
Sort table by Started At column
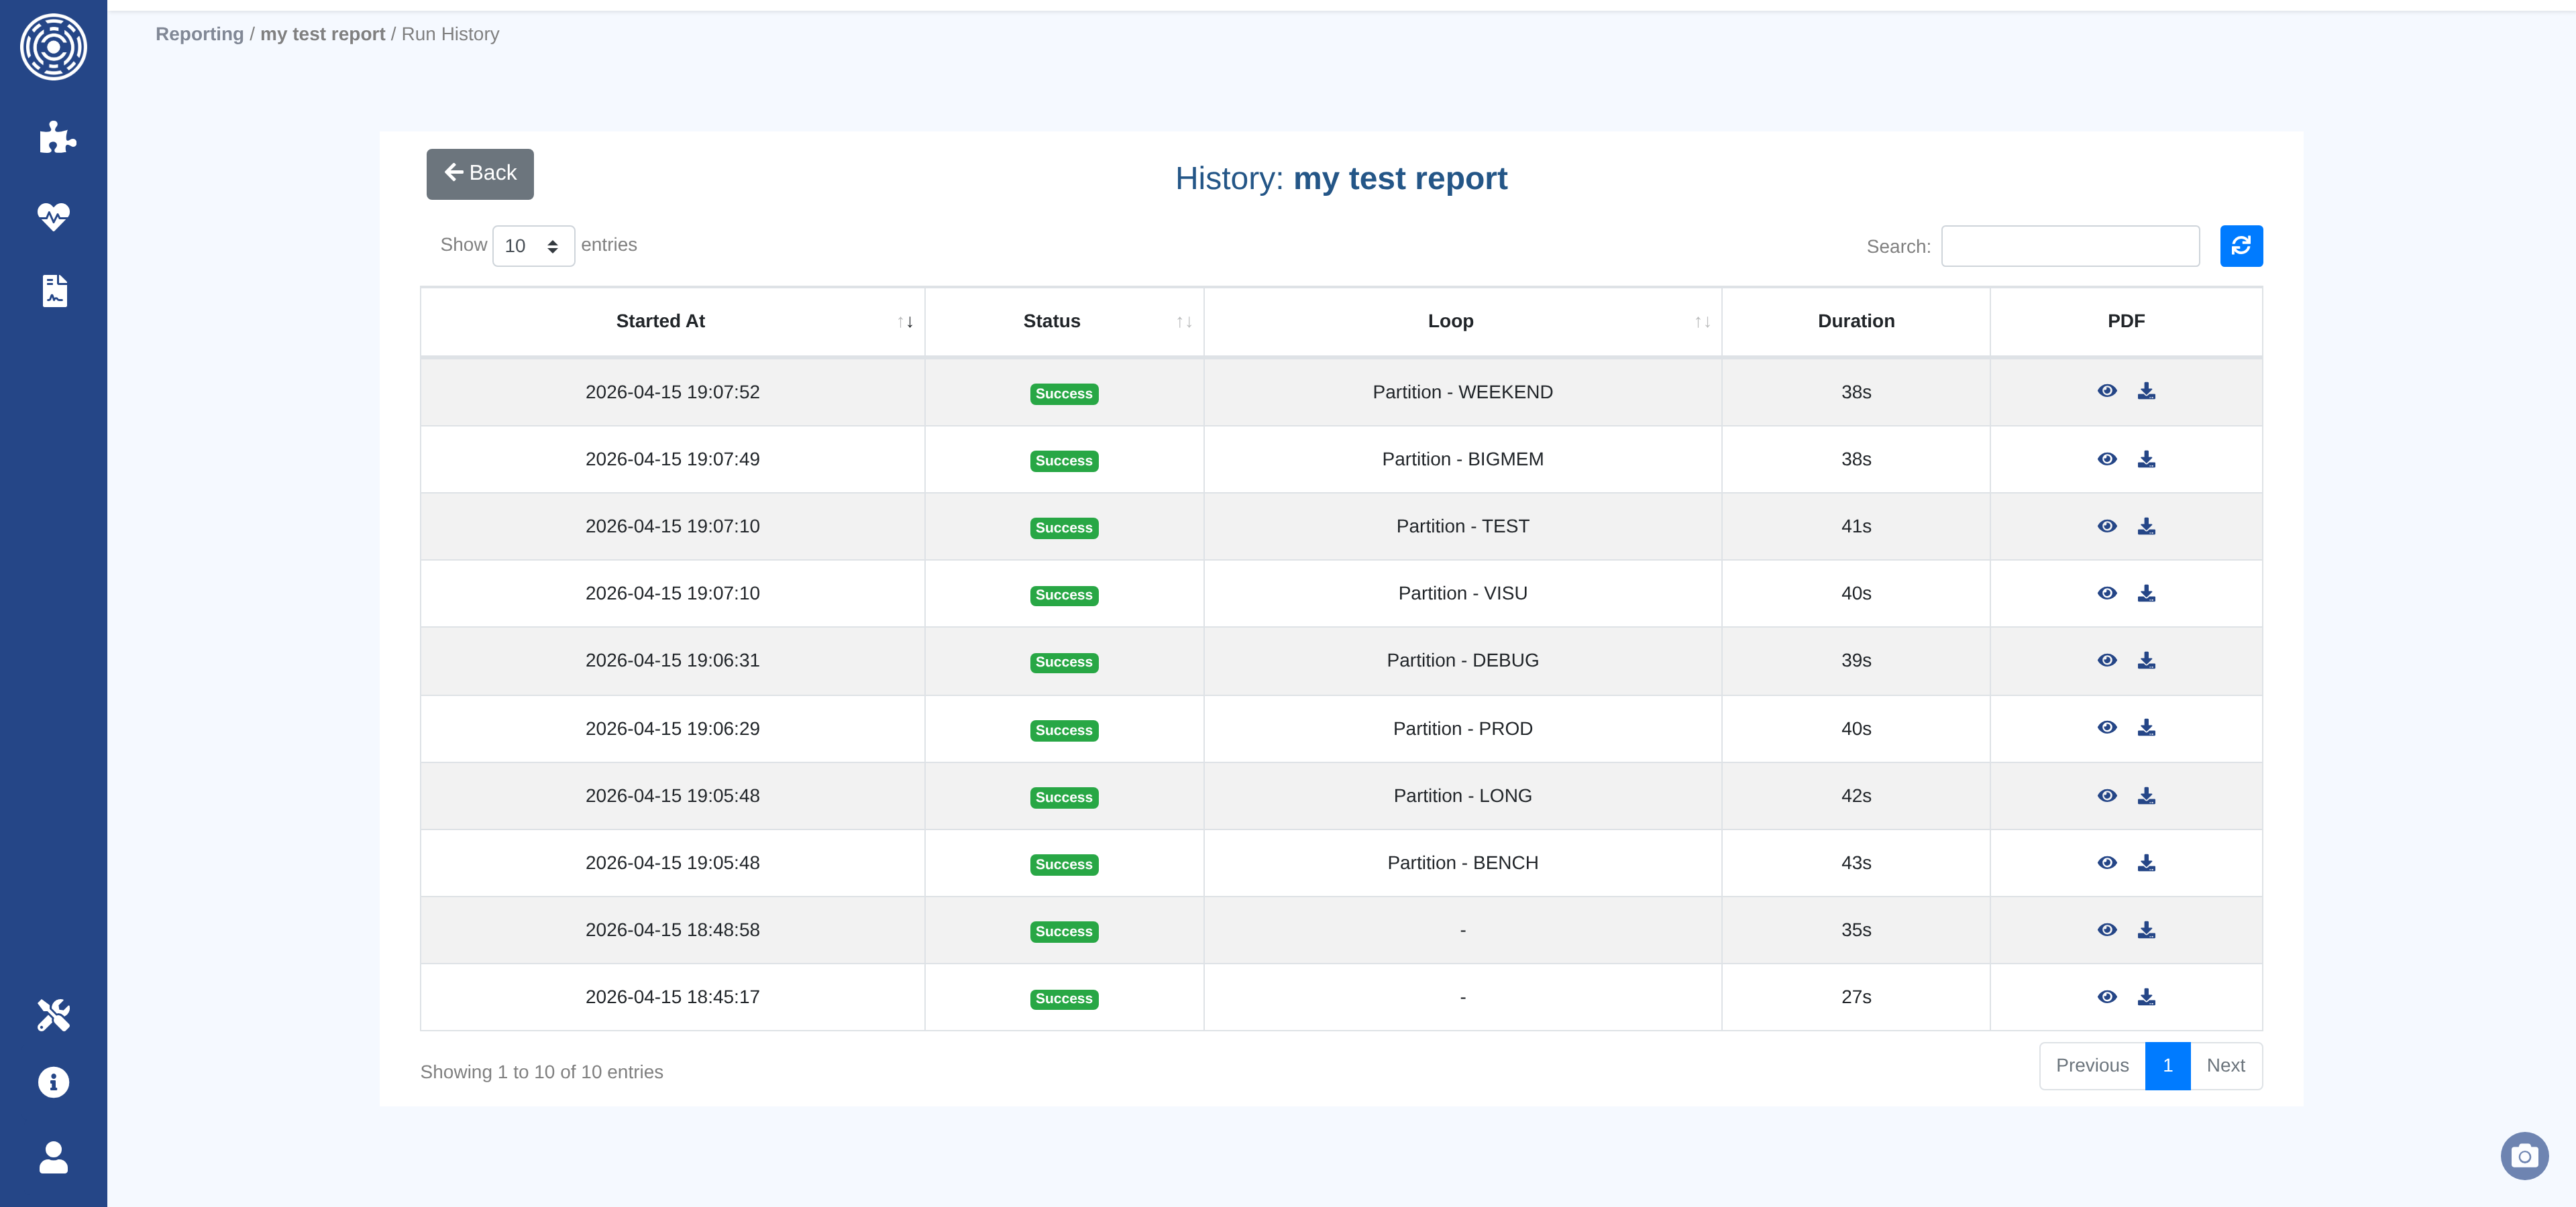660,321
